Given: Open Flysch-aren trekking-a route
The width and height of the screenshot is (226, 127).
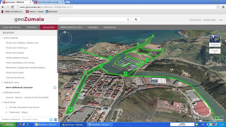Looking at the screenshot, I should pos(16,48).
